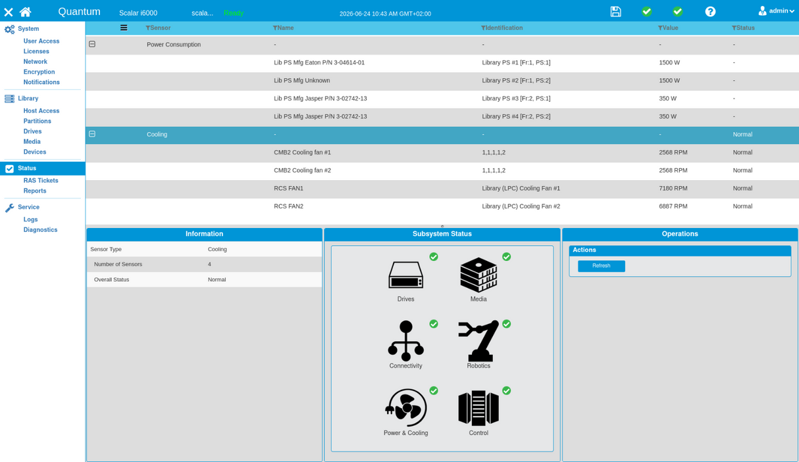Click the green check badge above Drives
Screen dimensions: 799x462
(x=434, y=257)
